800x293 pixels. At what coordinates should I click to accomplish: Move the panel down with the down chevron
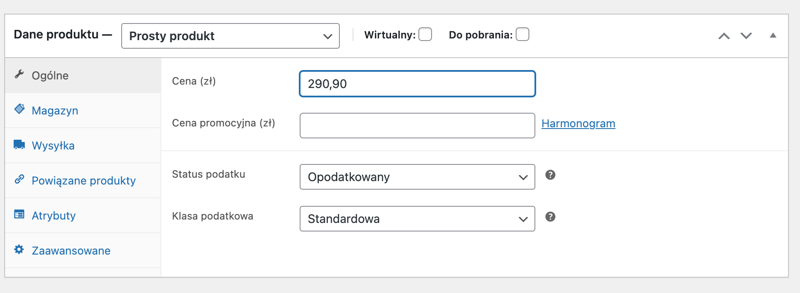click(746, 36)
